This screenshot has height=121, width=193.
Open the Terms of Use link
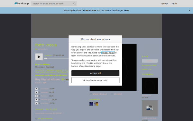tap(89, 10)
